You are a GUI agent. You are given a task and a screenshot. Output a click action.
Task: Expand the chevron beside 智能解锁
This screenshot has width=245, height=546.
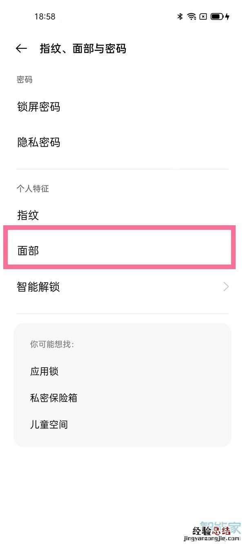point(226,287)
